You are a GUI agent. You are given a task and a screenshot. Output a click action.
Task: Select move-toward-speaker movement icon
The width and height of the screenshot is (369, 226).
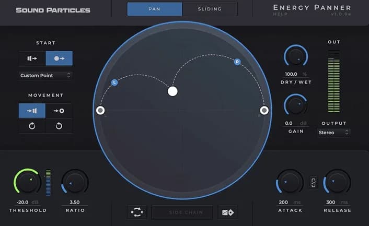point(32,111)
